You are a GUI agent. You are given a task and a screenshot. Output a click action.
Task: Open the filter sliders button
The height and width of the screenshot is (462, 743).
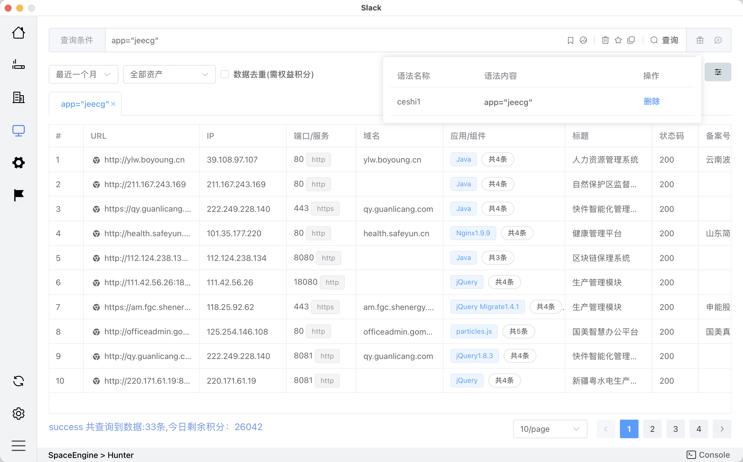718,72
